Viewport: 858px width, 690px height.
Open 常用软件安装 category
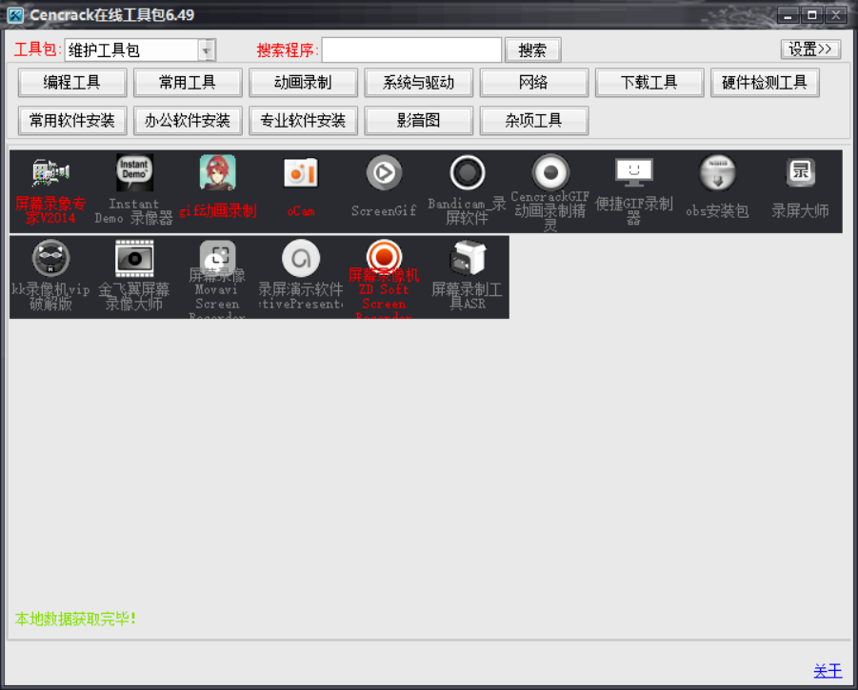click(x=72, y=120)
